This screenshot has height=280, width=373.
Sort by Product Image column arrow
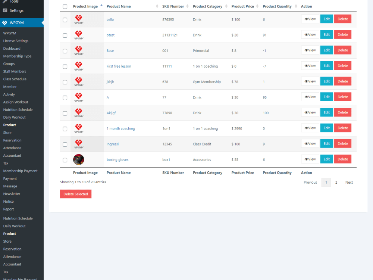tap(101, 5)
